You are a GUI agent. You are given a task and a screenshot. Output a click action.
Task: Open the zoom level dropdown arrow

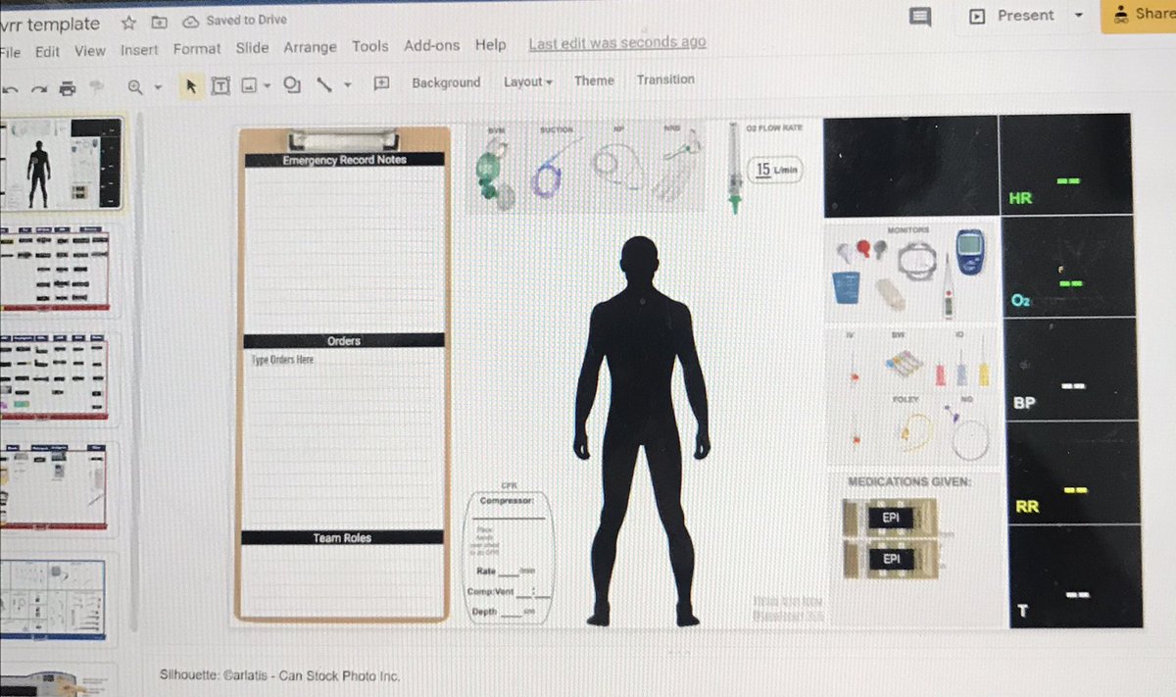(158, 87)
